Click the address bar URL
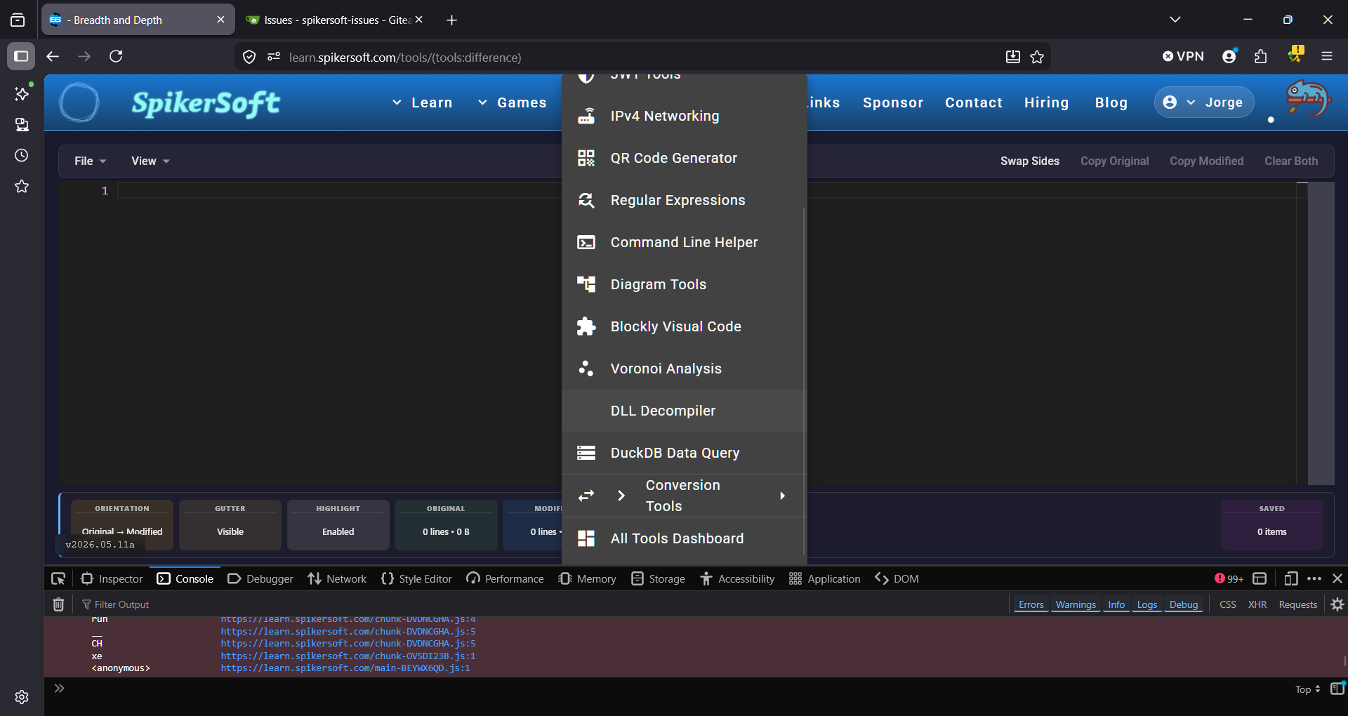The image size is (1348, 716). 405,57
